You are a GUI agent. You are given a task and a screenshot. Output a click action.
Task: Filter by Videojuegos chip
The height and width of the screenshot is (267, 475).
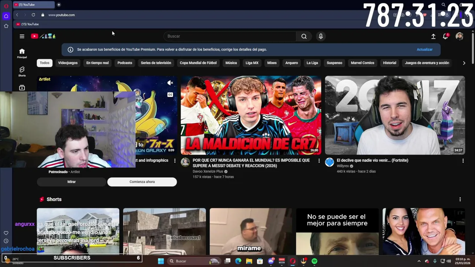tap(68, 63)
